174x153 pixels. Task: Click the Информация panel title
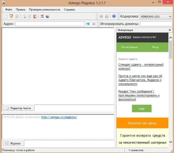(x=125, y=30)
